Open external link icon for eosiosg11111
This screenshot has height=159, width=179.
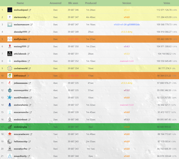click(x=28, y=46)
